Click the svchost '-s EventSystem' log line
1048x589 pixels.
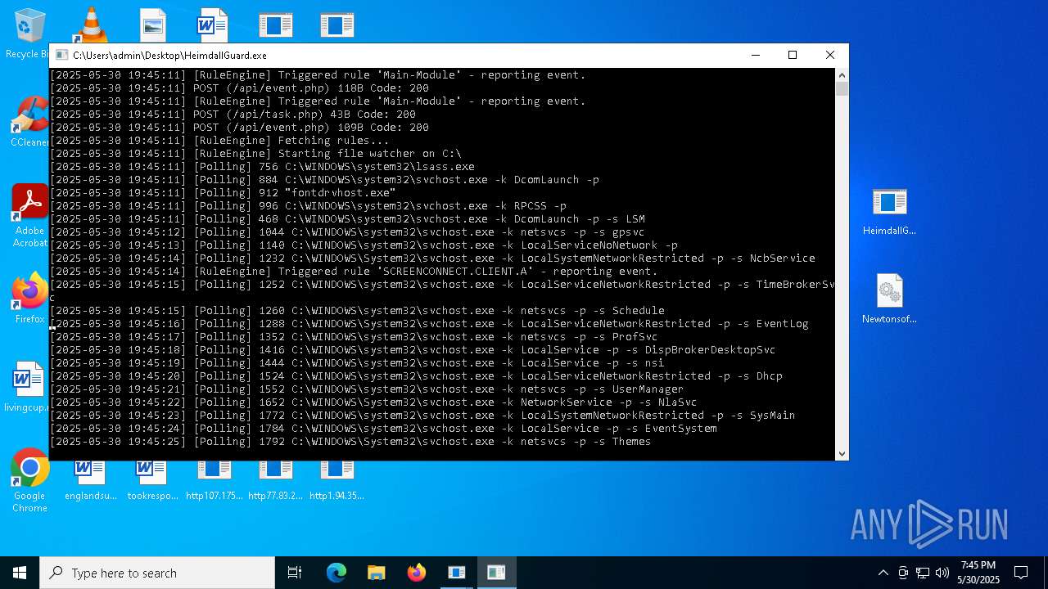pos(383,429)
